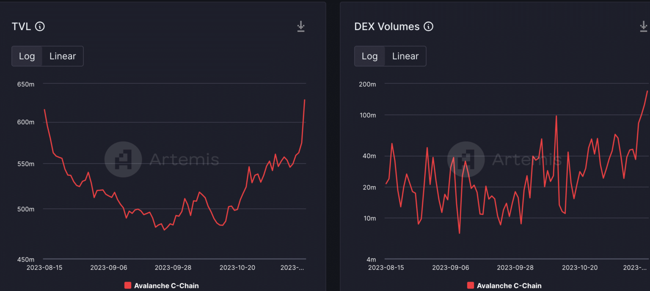The image size is (650, 291).
Task: Click the DEX Volumes chart title
Action: (x=387, y=27)
